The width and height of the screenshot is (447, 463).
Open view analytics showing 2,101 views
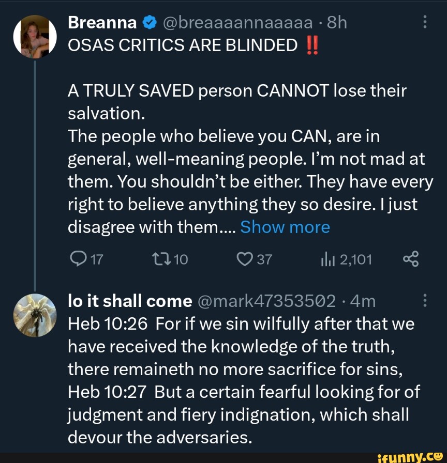(x=326, y=259)
